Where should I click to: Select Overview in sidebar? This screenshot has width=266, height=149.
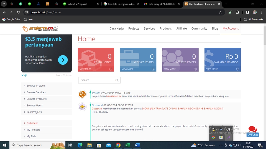(46, 123)
